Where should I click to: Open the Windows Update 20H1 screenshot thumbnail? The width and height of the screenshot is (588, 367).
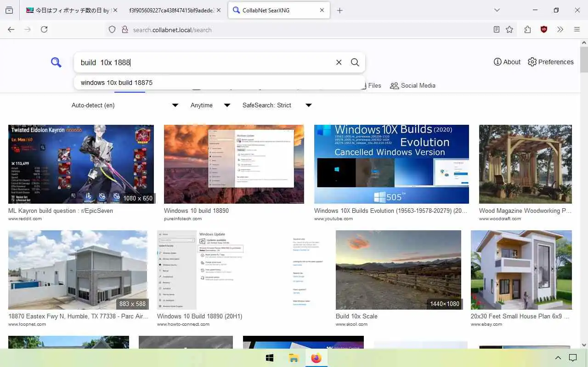click(x=241, y=270)
